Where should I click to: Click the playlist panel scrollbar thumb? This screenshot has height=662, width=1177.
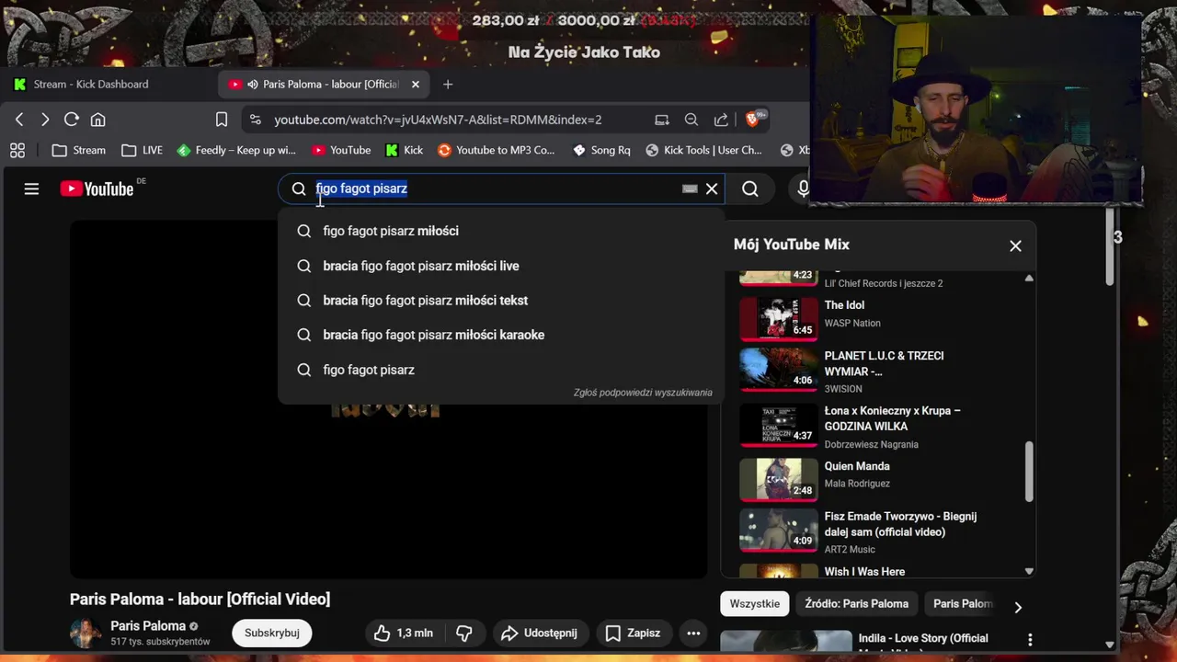point(1029,472)
